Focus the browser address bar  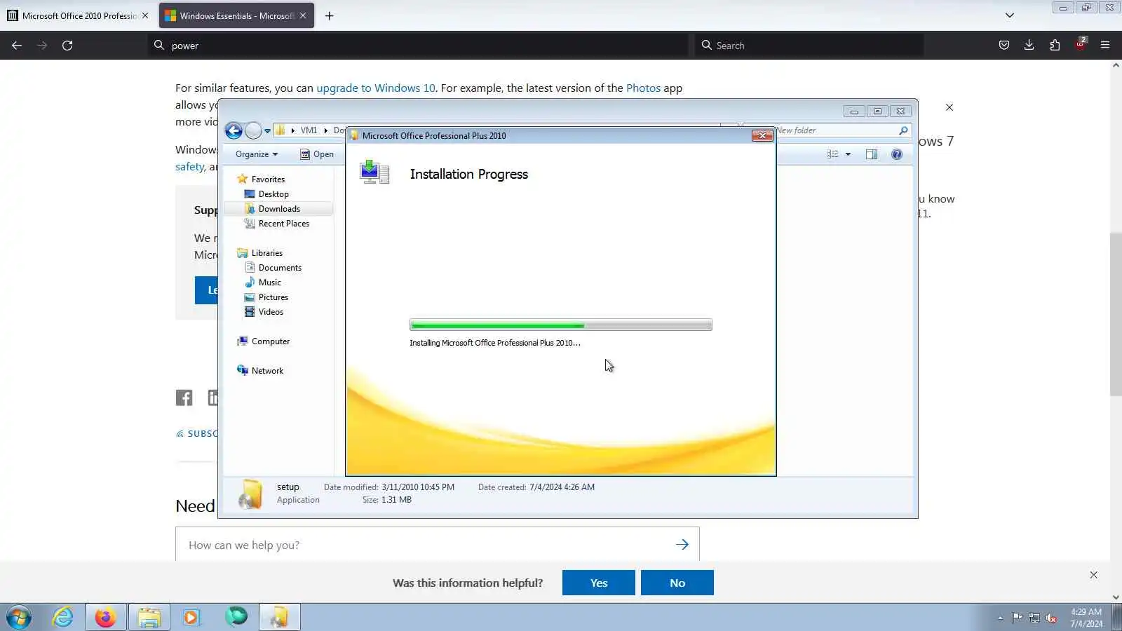(x=419, y=46)
